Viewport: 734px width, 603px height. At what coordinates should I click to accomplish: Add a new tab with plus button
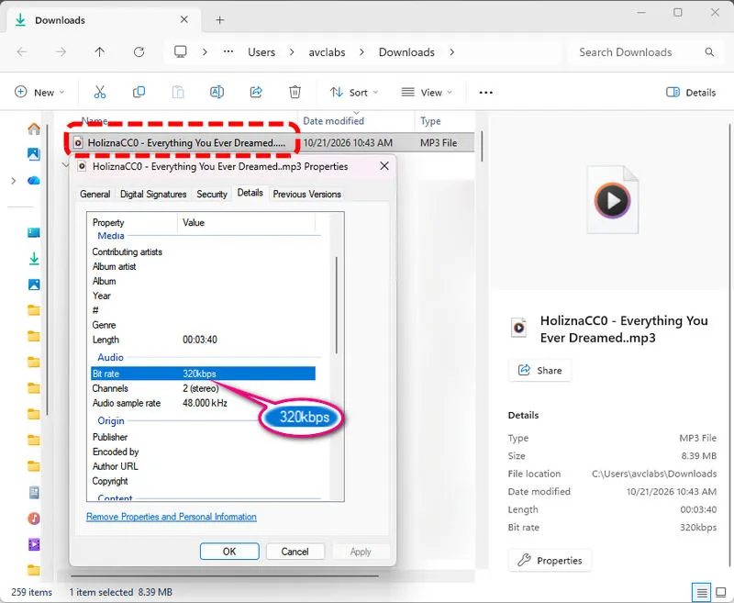(x=219, y=19)
